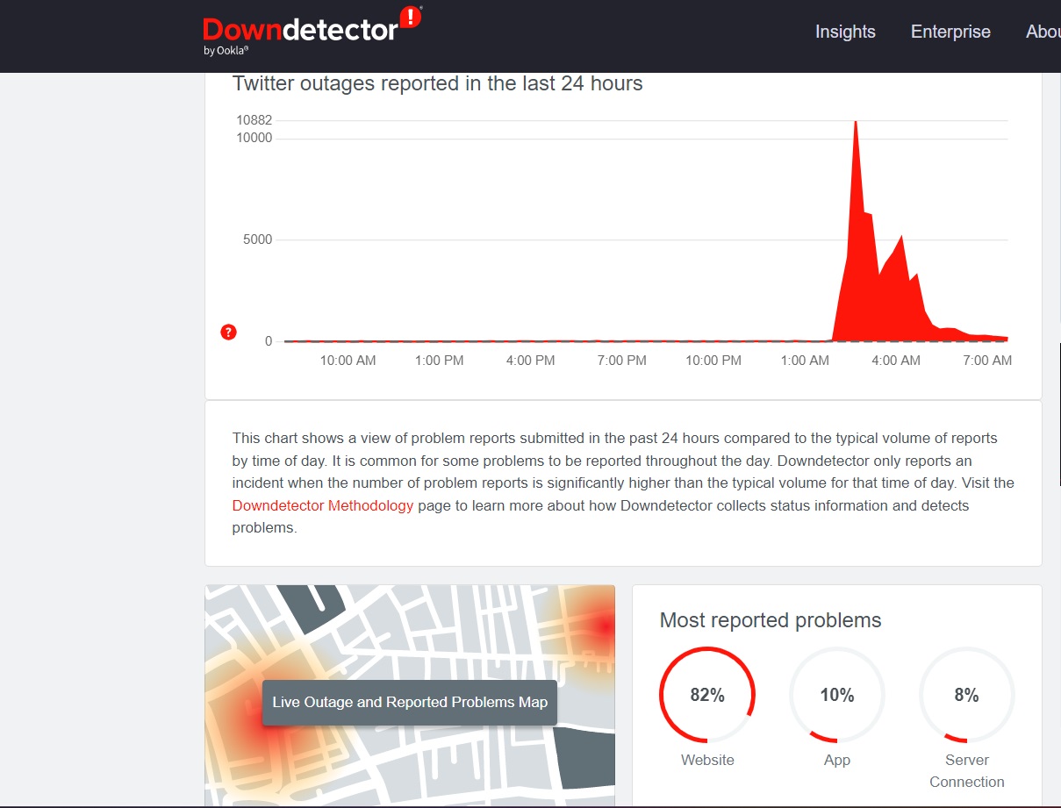Click the 4:00 AM x-axis label
The width and height of the screenshot is (1061, 808).
(896, 361)
